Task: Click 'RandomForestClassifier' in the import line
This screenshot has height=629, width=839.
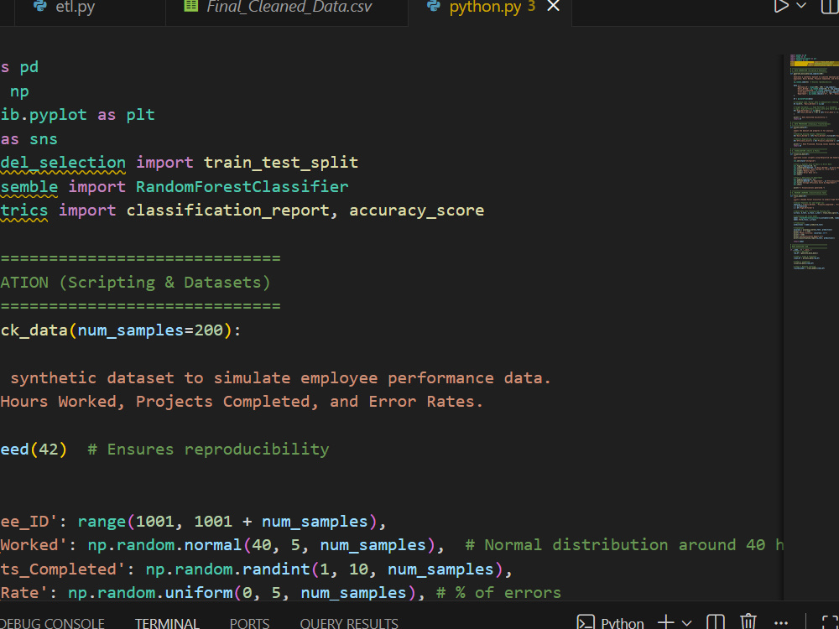Action: 242,187
